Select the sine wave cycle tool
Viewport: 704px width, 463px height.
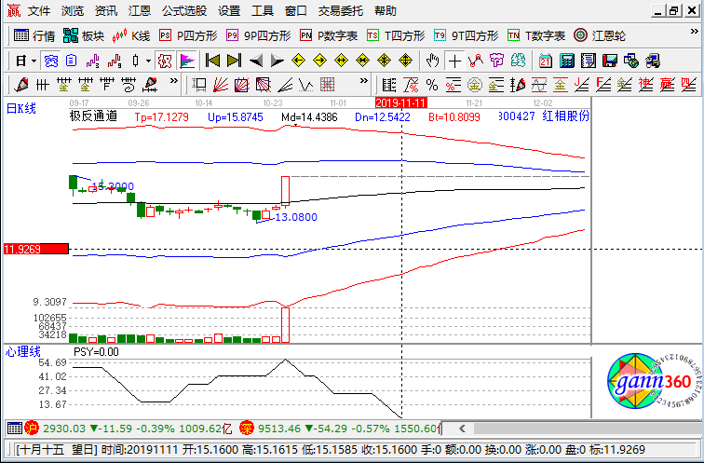pos(539,85)
